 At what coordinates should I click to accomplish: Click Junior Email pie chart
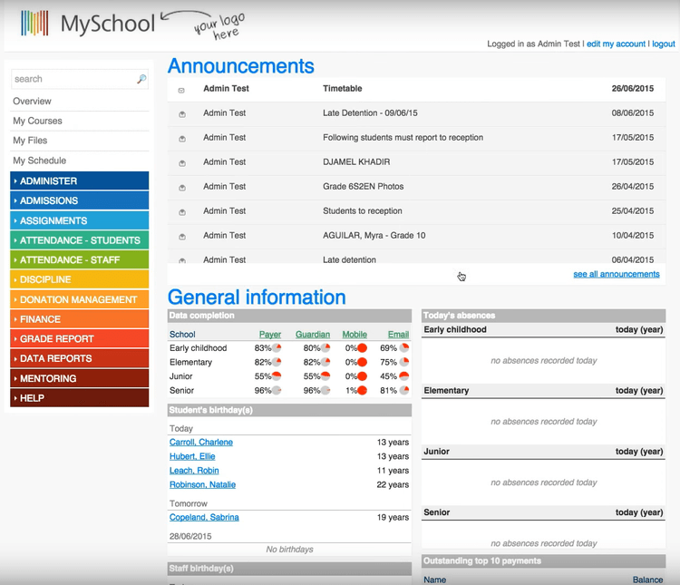[404, 376]
